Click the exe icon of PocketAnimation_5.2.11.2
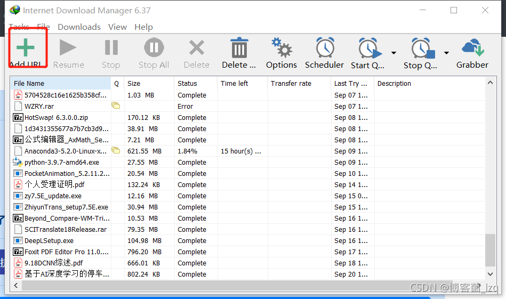 pyautogui.click(x=18, y=174)
